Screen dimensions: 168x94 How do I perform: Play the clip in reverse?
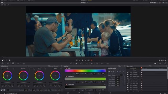(80, 60)
